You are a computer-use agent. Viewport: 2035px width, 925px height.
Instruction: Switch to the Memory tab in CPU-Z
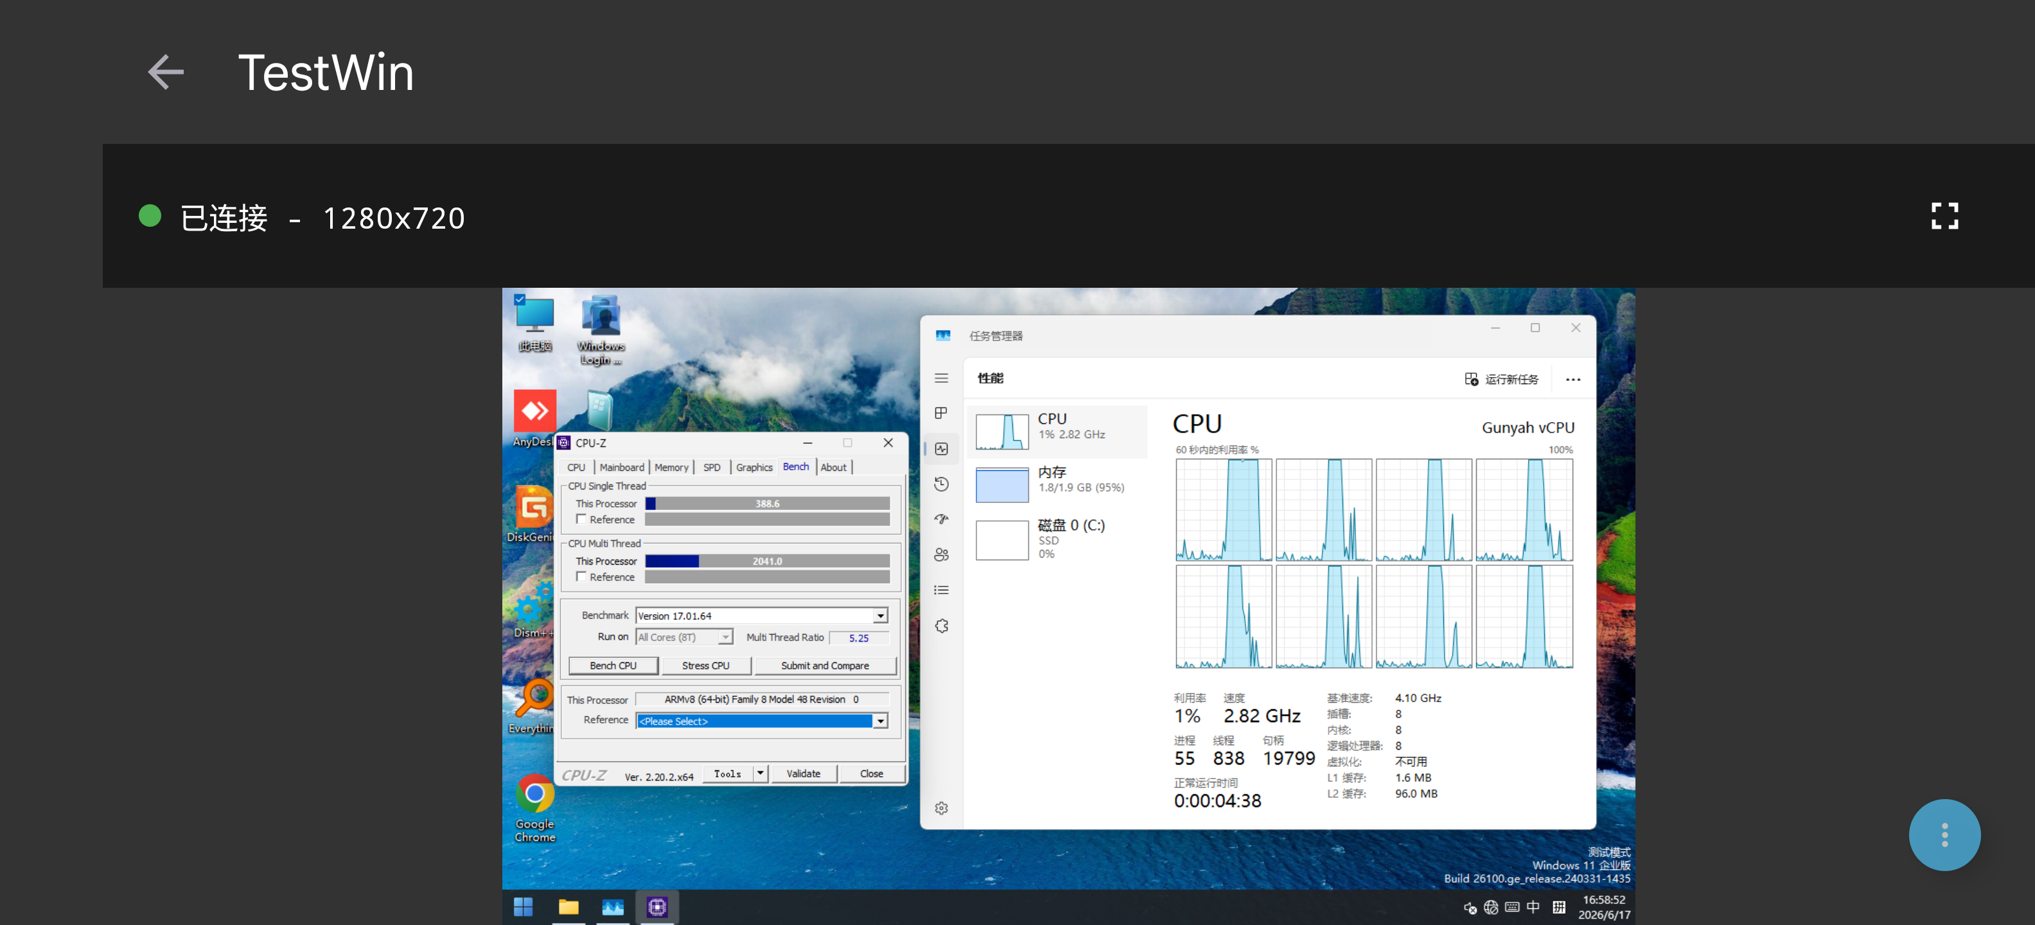pyautogui.click(x=671, y=468)
